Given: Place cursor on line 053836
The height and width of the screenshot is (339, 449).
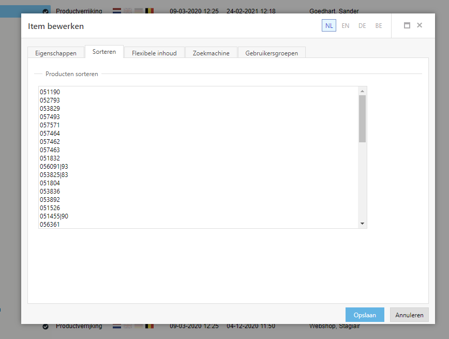Looking at the screenshot, I should tap(50, 191).
